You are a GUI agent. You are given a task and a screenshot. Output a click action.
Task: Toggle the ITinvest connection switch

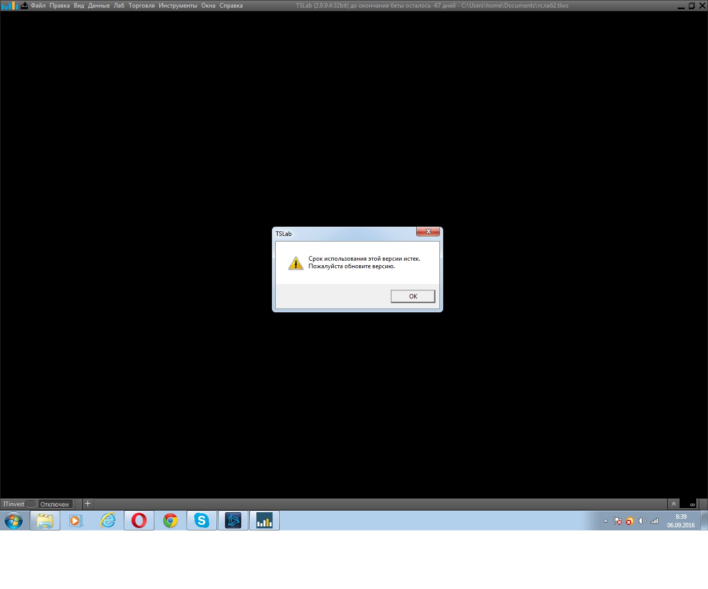(31, 504)
